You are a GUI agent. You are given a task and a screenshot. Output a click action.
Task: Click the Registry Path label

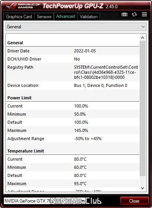(x=20, y=67)
